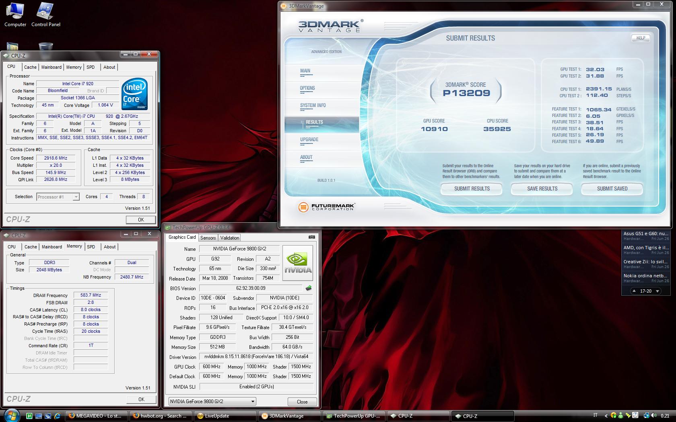Screen dimensions: 676x422
Task: Click OK in the top CPU-Z window
Action: coord(141,219)
